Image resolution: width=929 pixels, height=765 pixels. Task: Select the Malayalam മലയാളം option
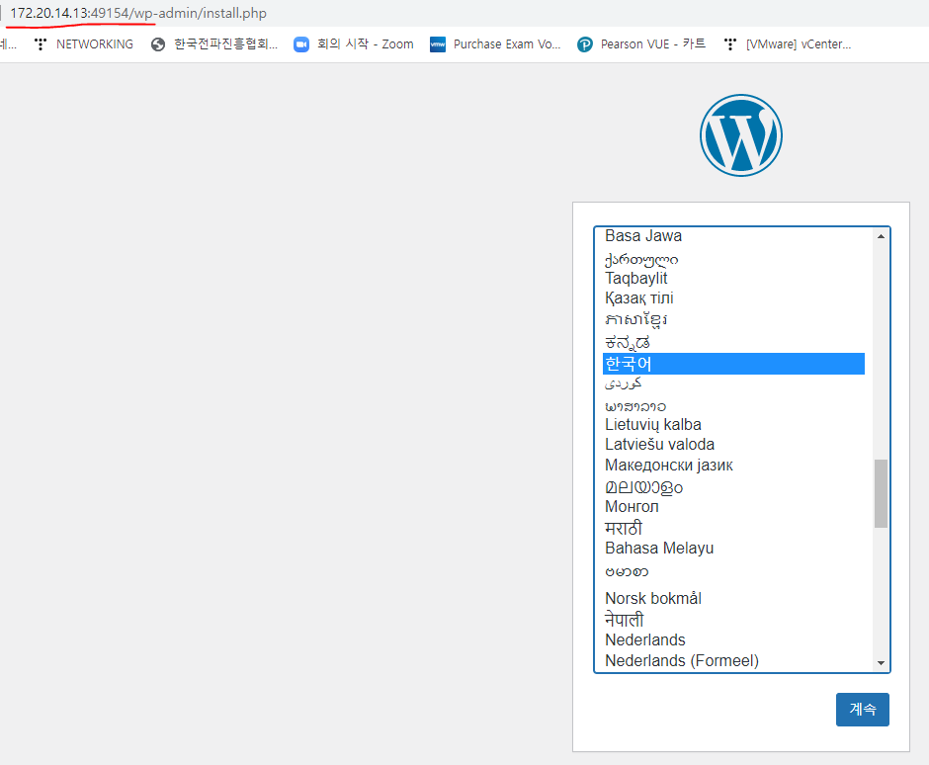[733, 487]
